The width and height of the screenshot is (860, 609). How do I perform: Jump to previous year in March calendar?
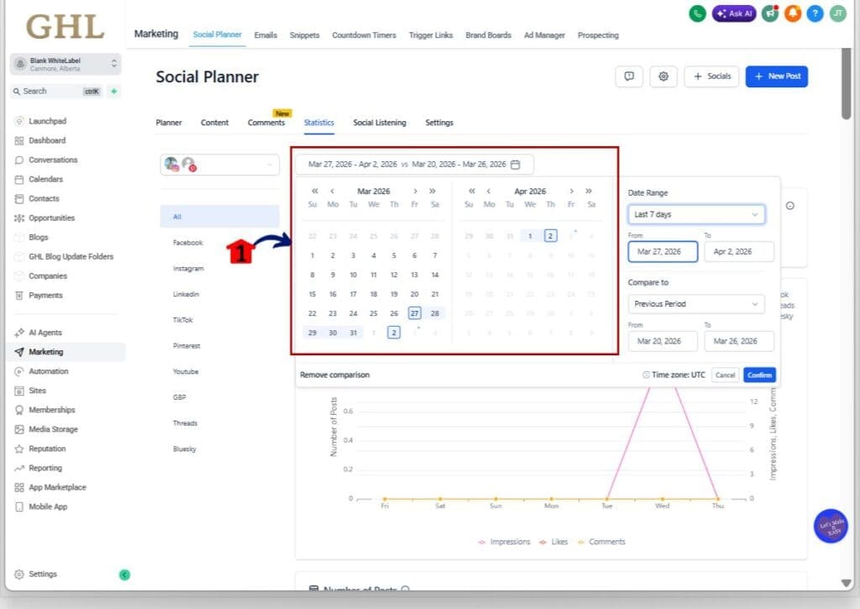click(x=315, y=192)
